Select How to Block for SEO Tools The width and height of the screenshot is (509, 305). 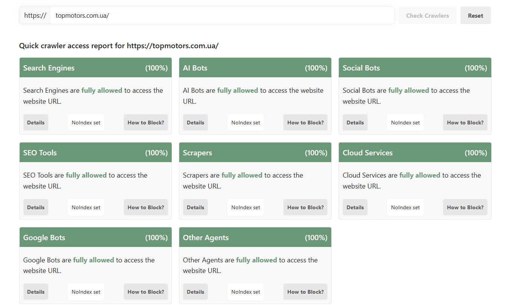(x=146, y=207)
